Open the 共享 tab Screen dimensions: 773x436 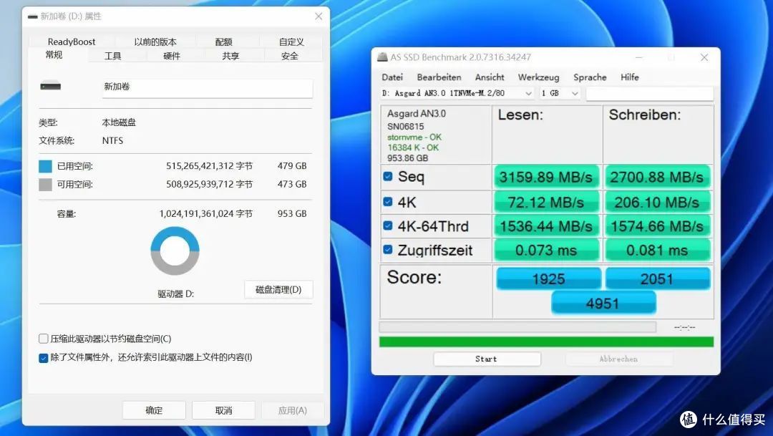[x=230, y=56]
